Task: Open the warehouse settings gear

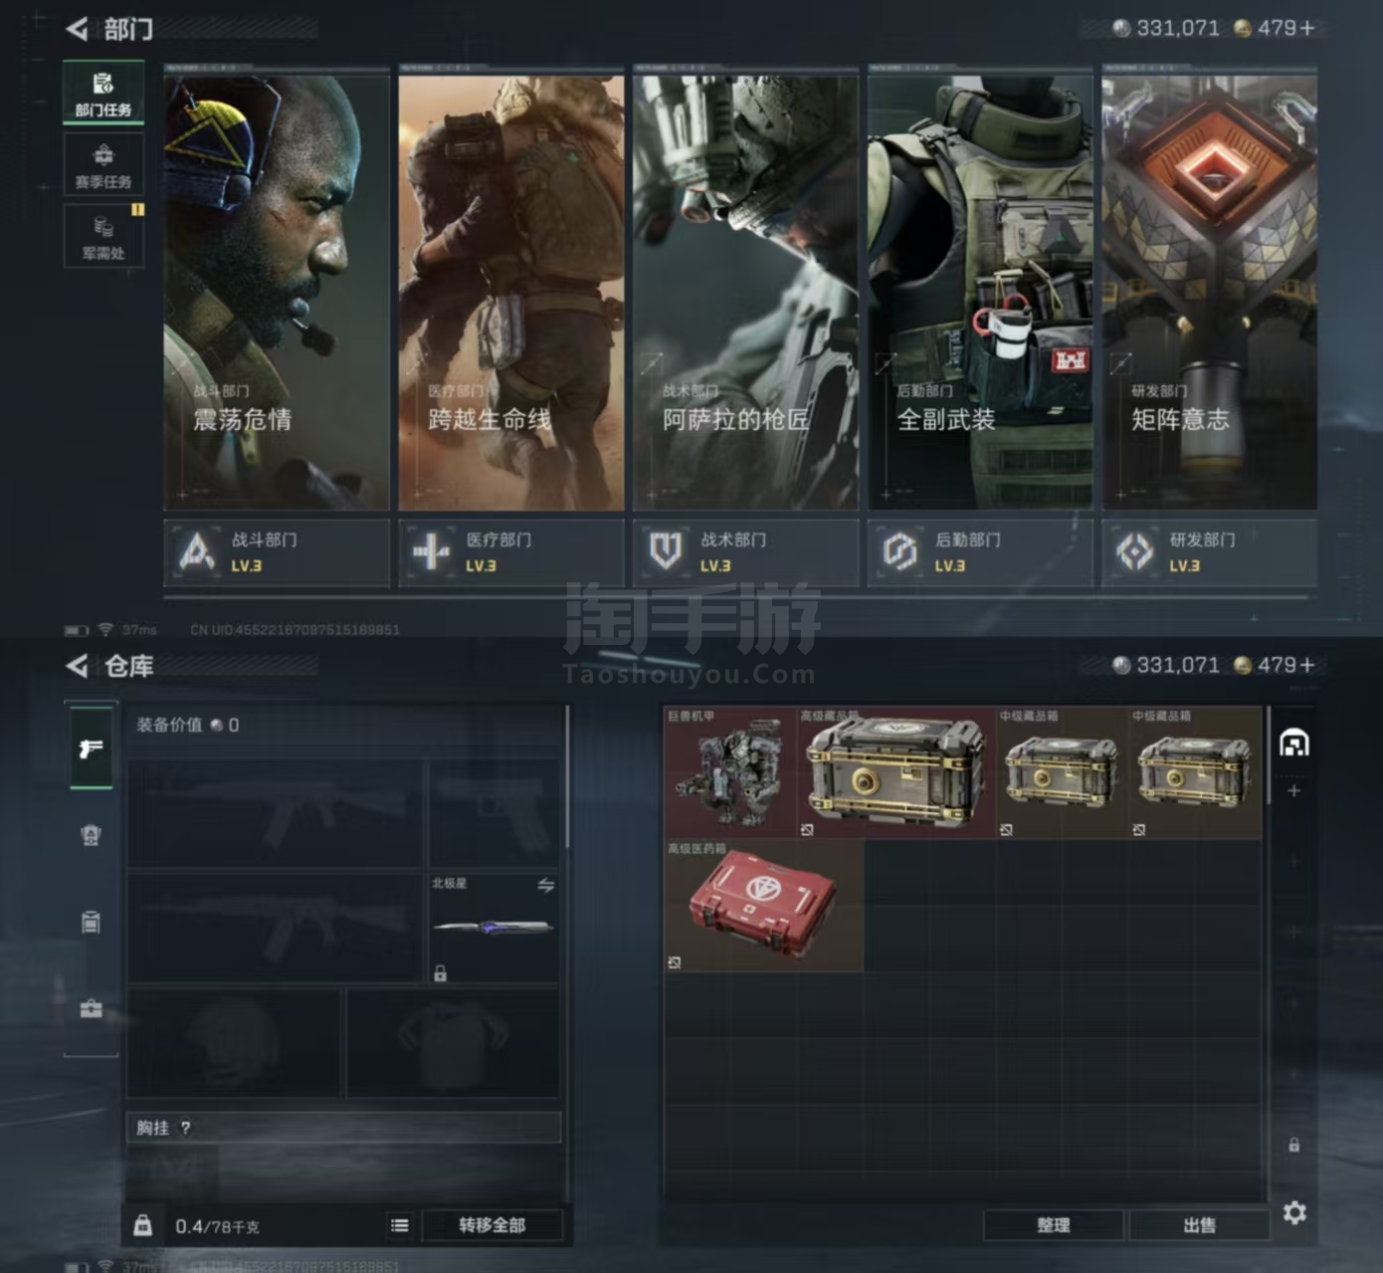Action: (1293, 1212)
